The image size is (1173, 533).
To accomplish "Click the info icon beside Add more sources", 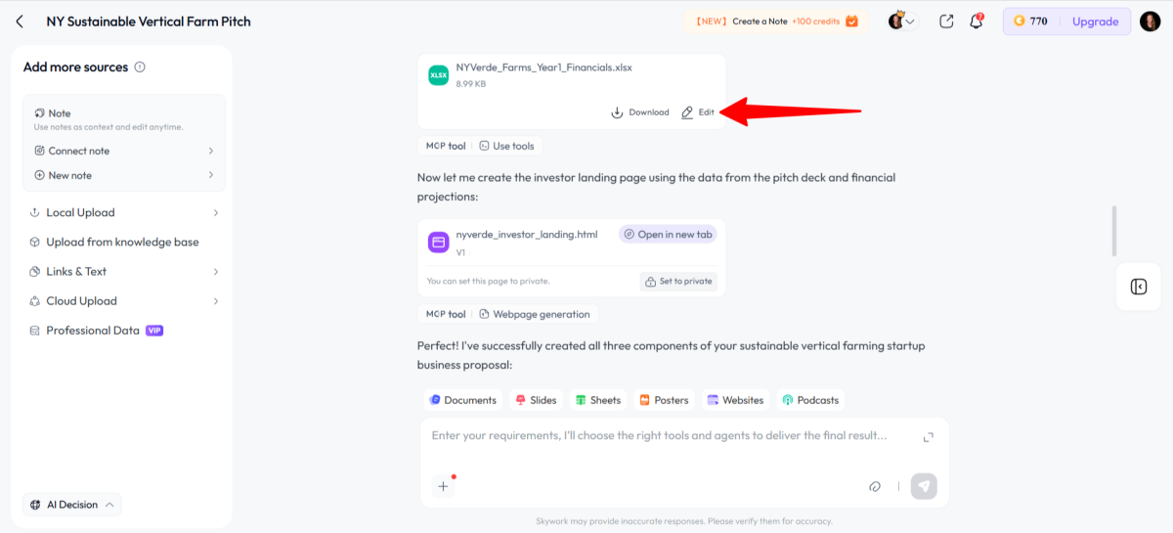I will pos(140,67).
